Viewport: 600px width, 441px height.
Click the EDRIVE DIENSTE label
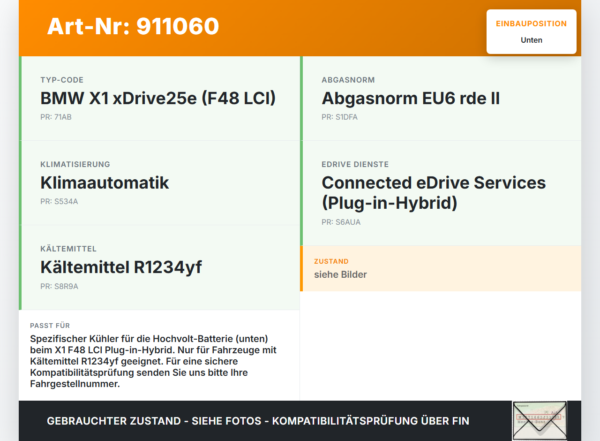coord(355,164)
